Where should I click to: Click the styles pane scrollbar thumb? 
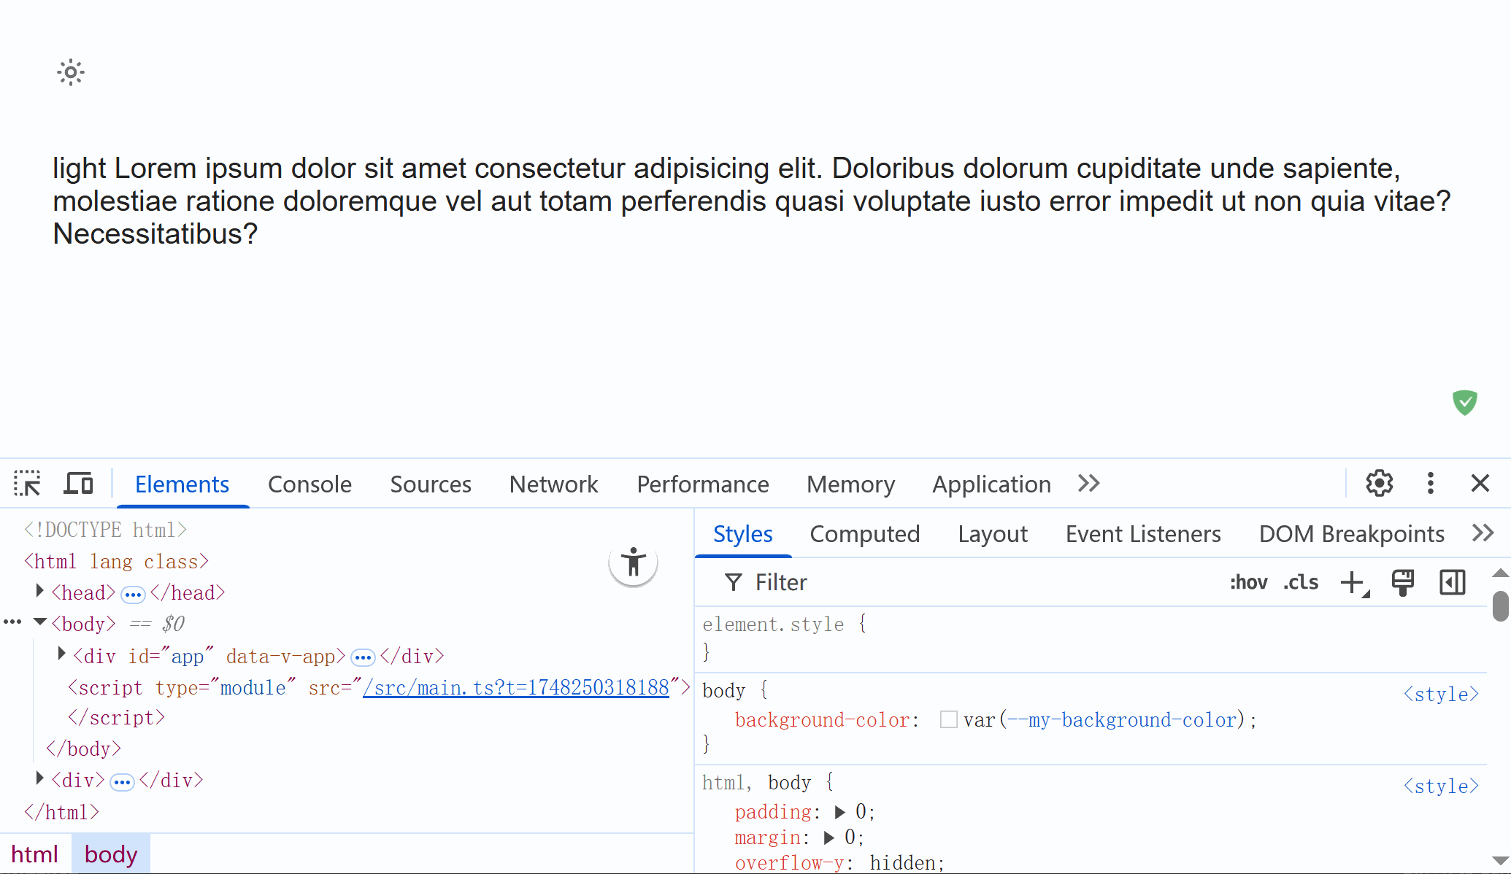pos(1501,606)
